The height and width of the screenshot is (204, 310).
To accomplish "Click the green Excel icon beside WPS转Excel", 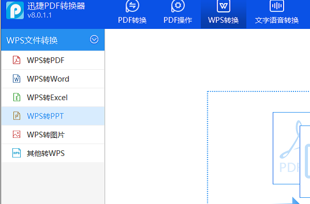I will [17, 97].
